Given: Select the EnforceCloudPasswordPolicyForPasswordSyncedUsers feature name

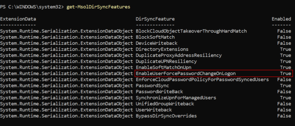Looking at the screenshot, I should (x=202, y=79).
